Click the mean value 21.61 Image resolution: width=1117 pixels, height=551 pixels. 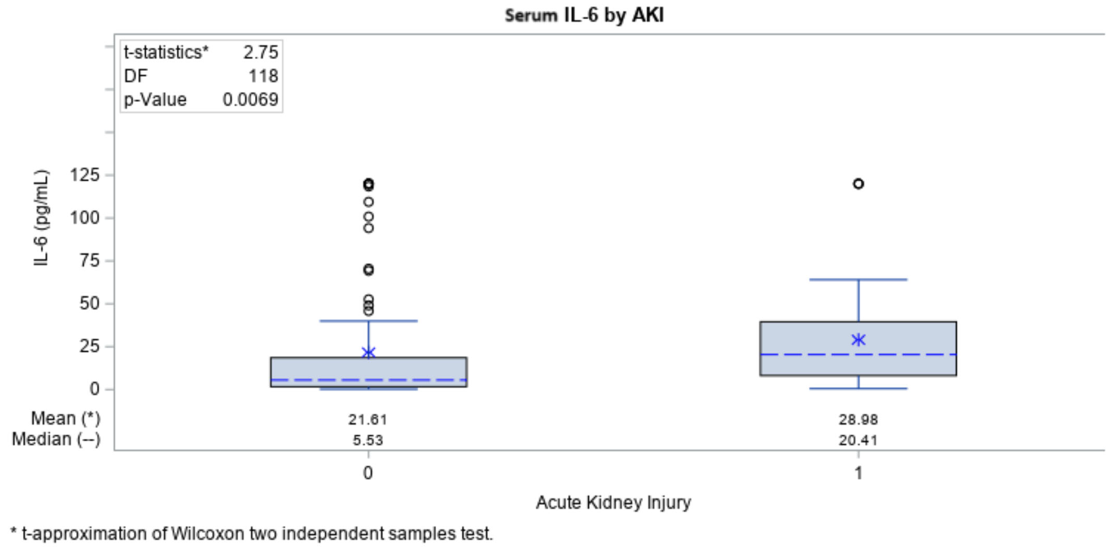point(368,419)
